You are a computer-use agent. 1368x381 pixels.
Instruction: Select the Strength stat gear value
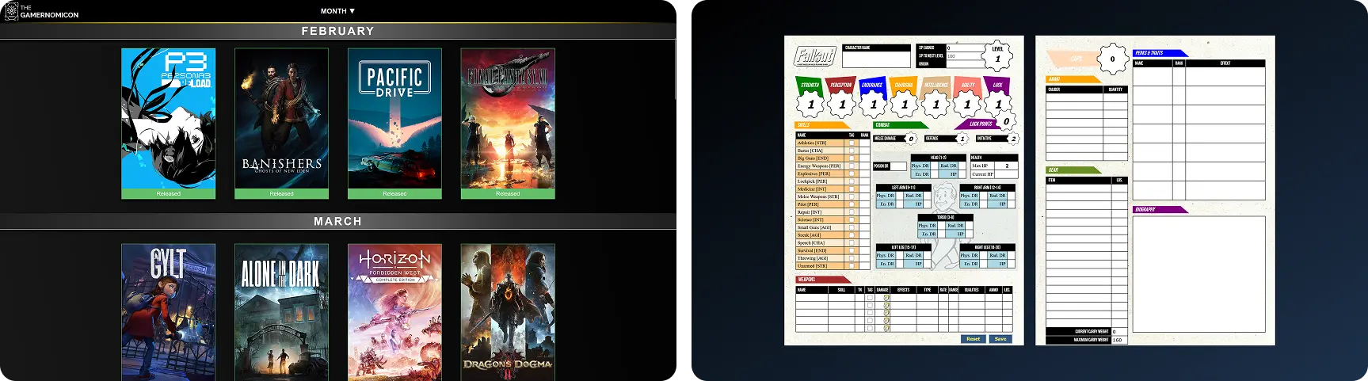coord(810,104)
